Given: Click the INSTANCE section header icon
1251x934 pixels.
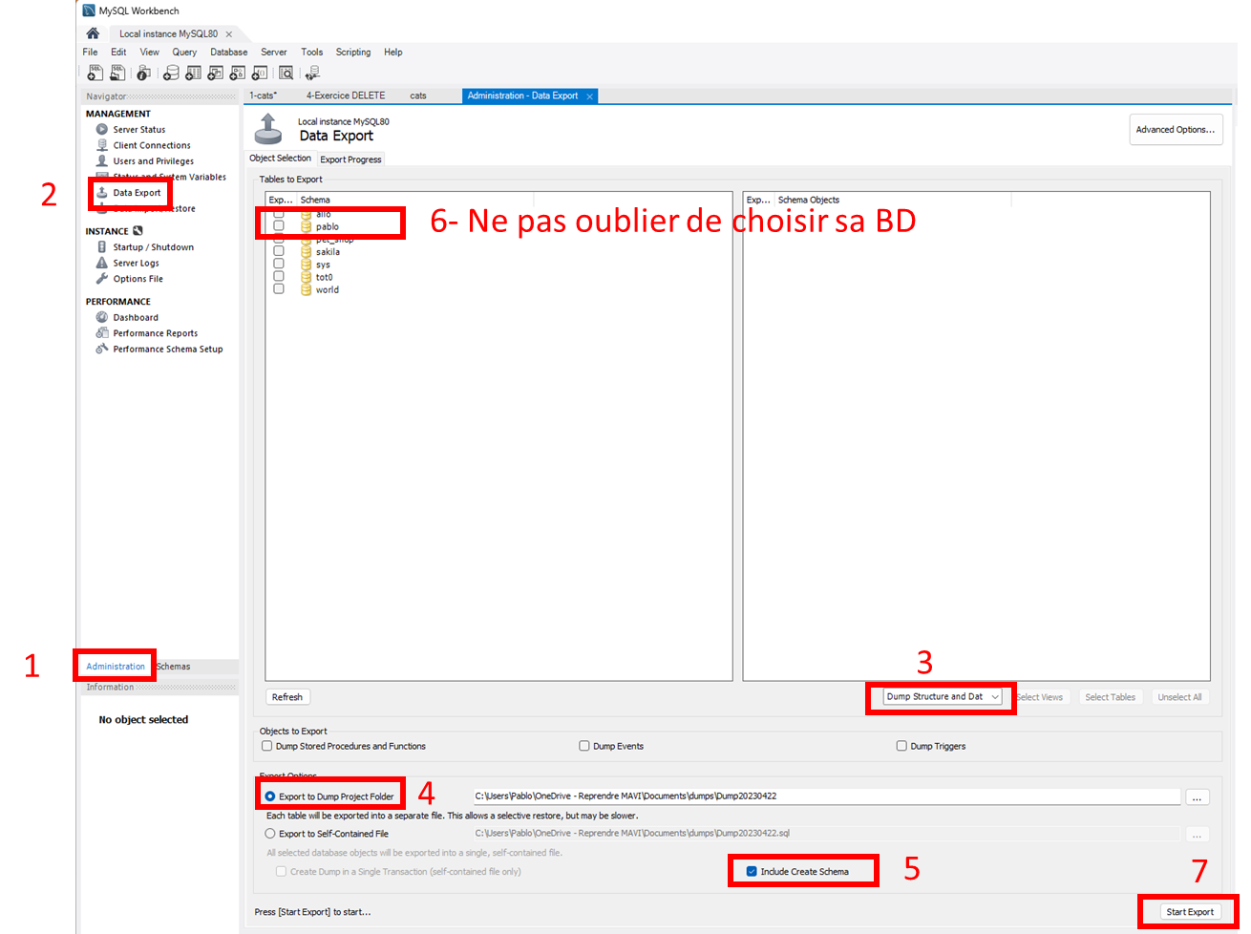Looking at the screenshot, I should point(138,231).
